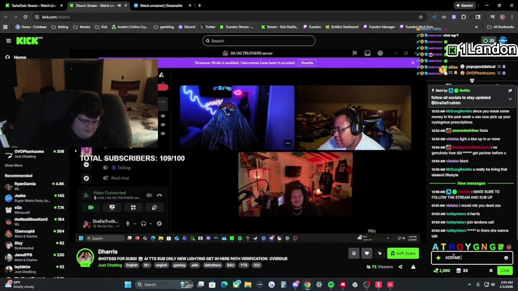Select the datruthers tag
Image resolution: width=518 pixels, height=291 pixels.
tap(212, 265)
